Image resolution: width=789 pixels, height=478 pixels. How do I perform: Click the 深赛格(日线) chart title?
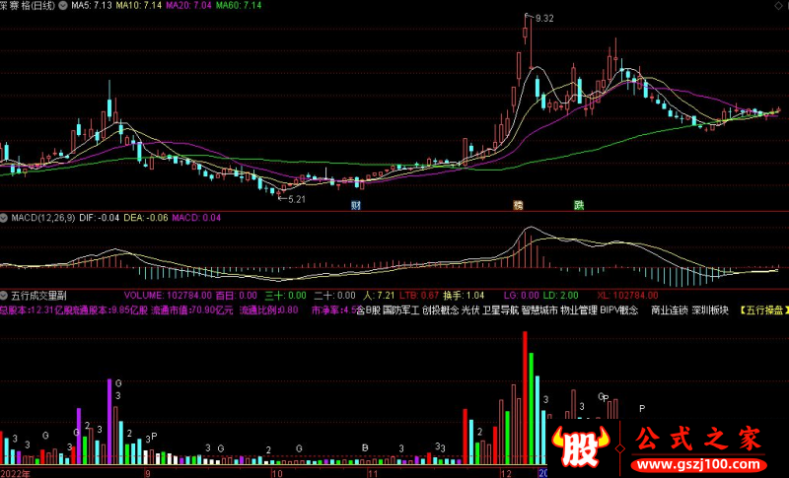click(x=28, y=6)
